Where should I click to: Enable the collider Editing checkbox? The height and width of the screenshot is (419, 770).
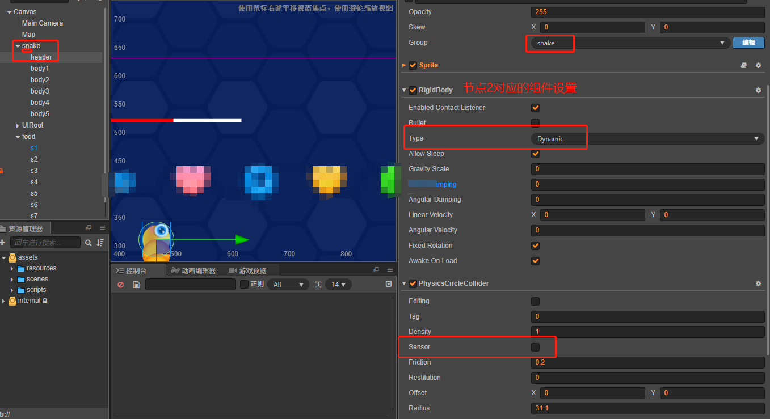(535, 301)
